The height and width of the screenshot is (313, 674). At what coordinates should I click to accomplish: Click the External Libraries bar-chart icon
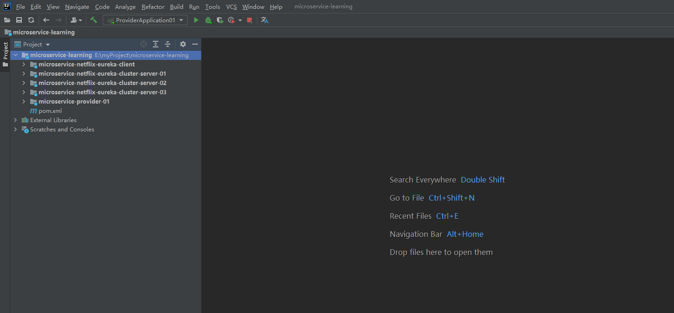coord(25,120)
